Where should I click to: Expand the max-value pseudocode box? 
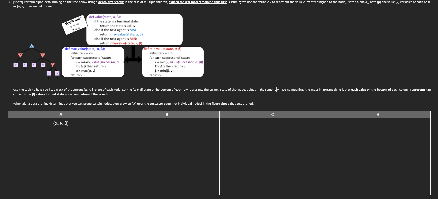point(93,62)
